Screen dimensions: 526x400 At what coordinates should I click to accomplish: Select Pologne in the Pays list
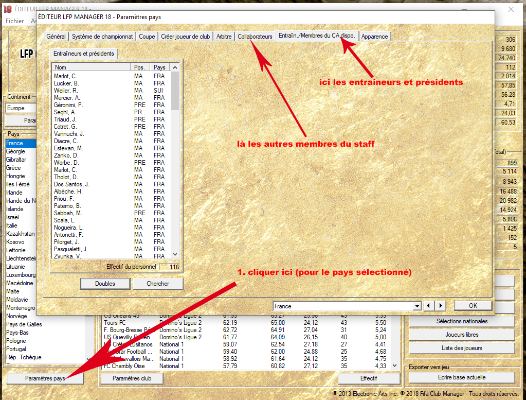(16, 341)
